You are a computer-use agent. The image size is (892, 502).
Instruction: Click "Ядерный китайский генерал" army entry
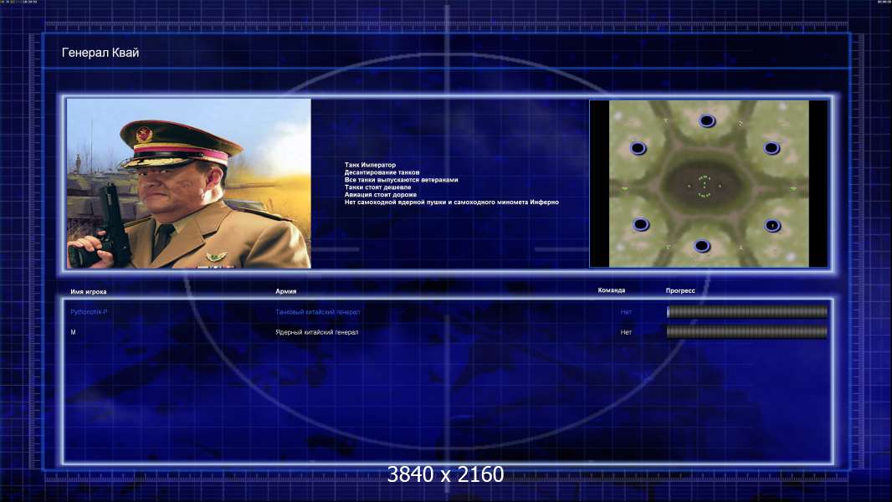pyautogui.click(x=317, y=333)
